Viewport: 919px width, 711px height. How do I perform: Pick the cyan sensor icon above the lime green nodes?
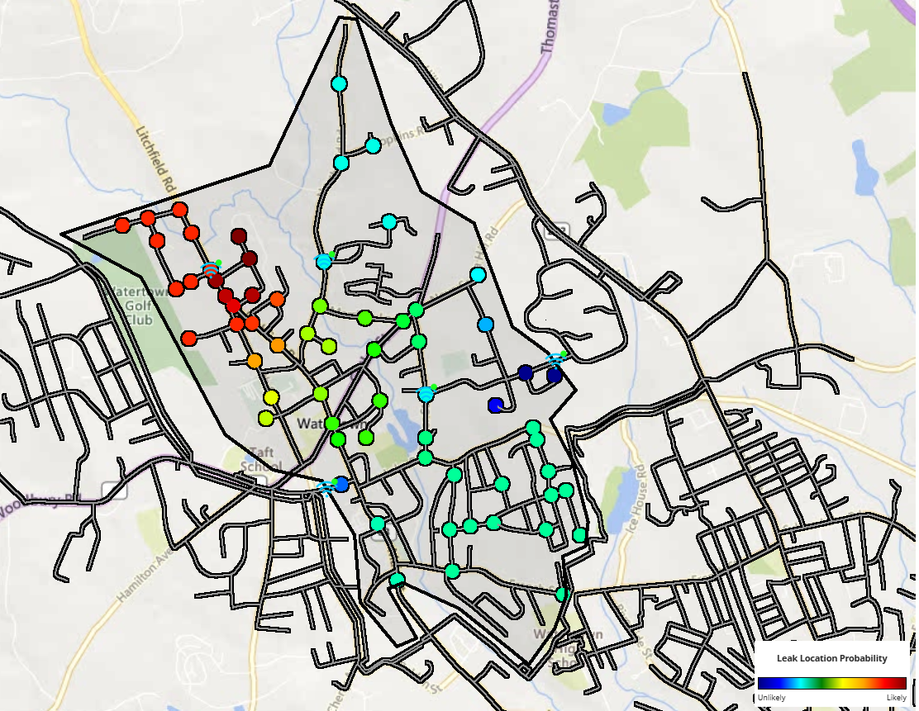click(323, 261)
